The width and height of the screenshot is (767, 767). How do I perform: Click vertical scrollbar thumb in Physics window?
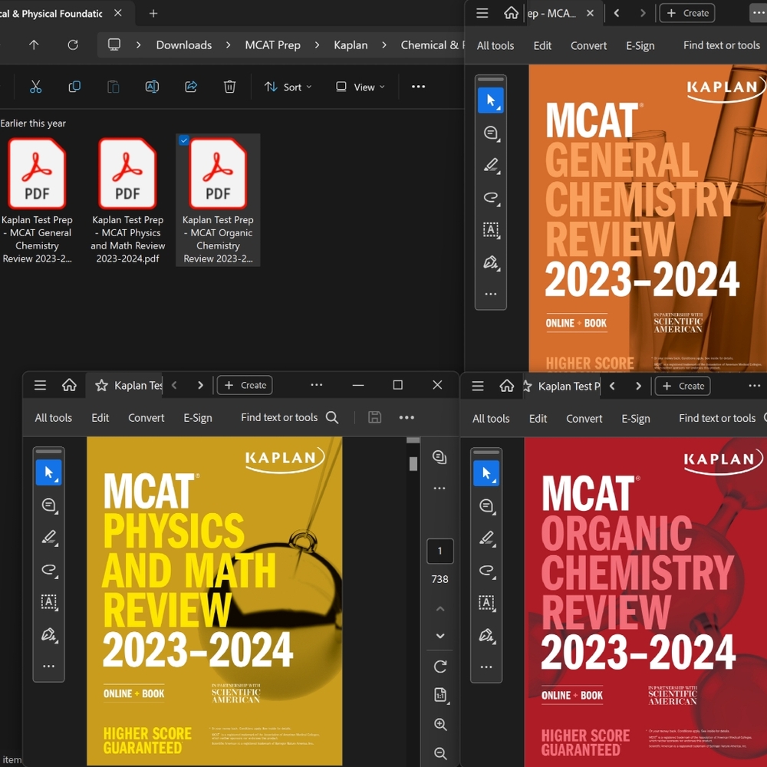click(x=413, y=463)
